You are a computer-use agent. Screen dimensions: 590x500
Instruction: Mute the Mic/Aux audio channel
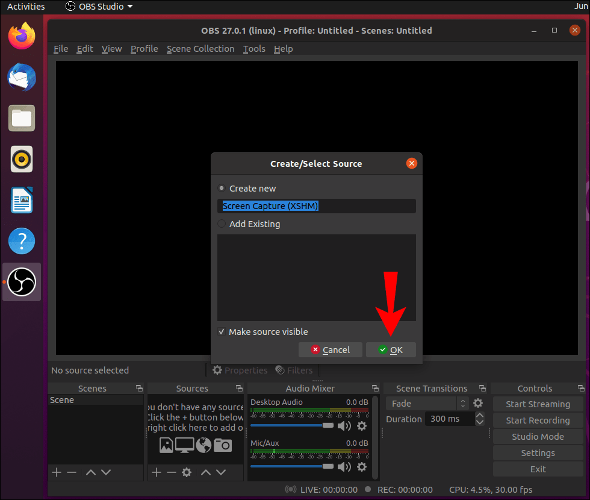click(x=345, y=466)
